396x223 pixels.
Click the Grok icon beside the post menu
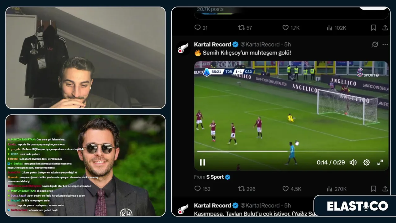click(375, 45)
